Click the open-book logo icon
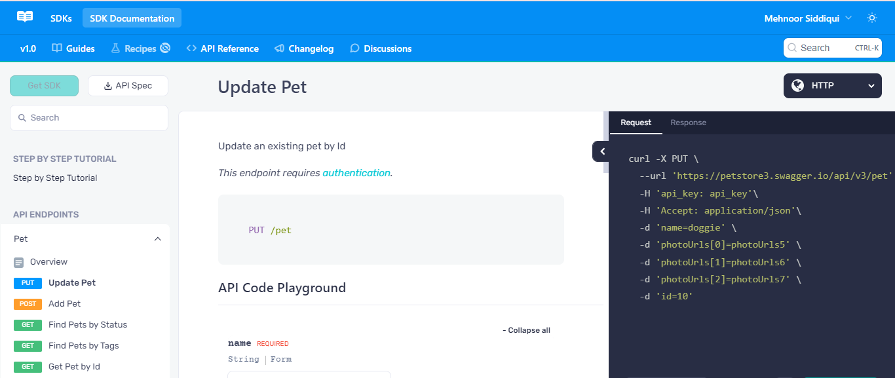Viewport: 895px width, 378px height. [25, 17]
